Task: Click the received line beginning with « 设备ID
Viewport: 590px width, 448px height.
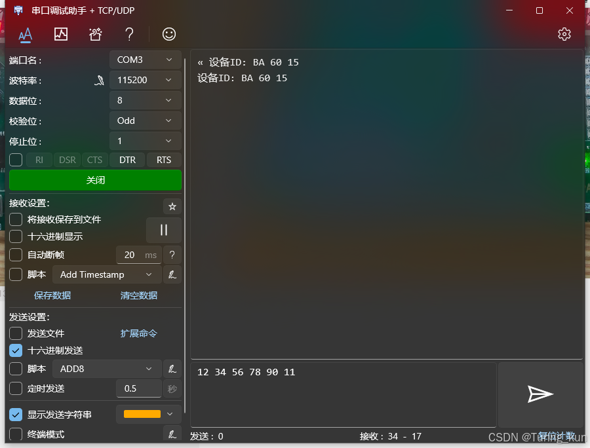Action: [248, 62]
